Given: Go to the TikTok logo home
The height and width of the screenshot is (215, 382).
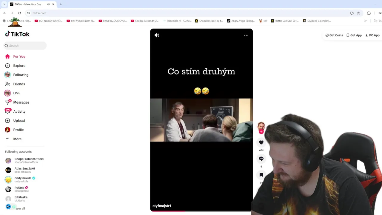Looking at the screenshot, I should pyautogui.click(x=17, y=34).
